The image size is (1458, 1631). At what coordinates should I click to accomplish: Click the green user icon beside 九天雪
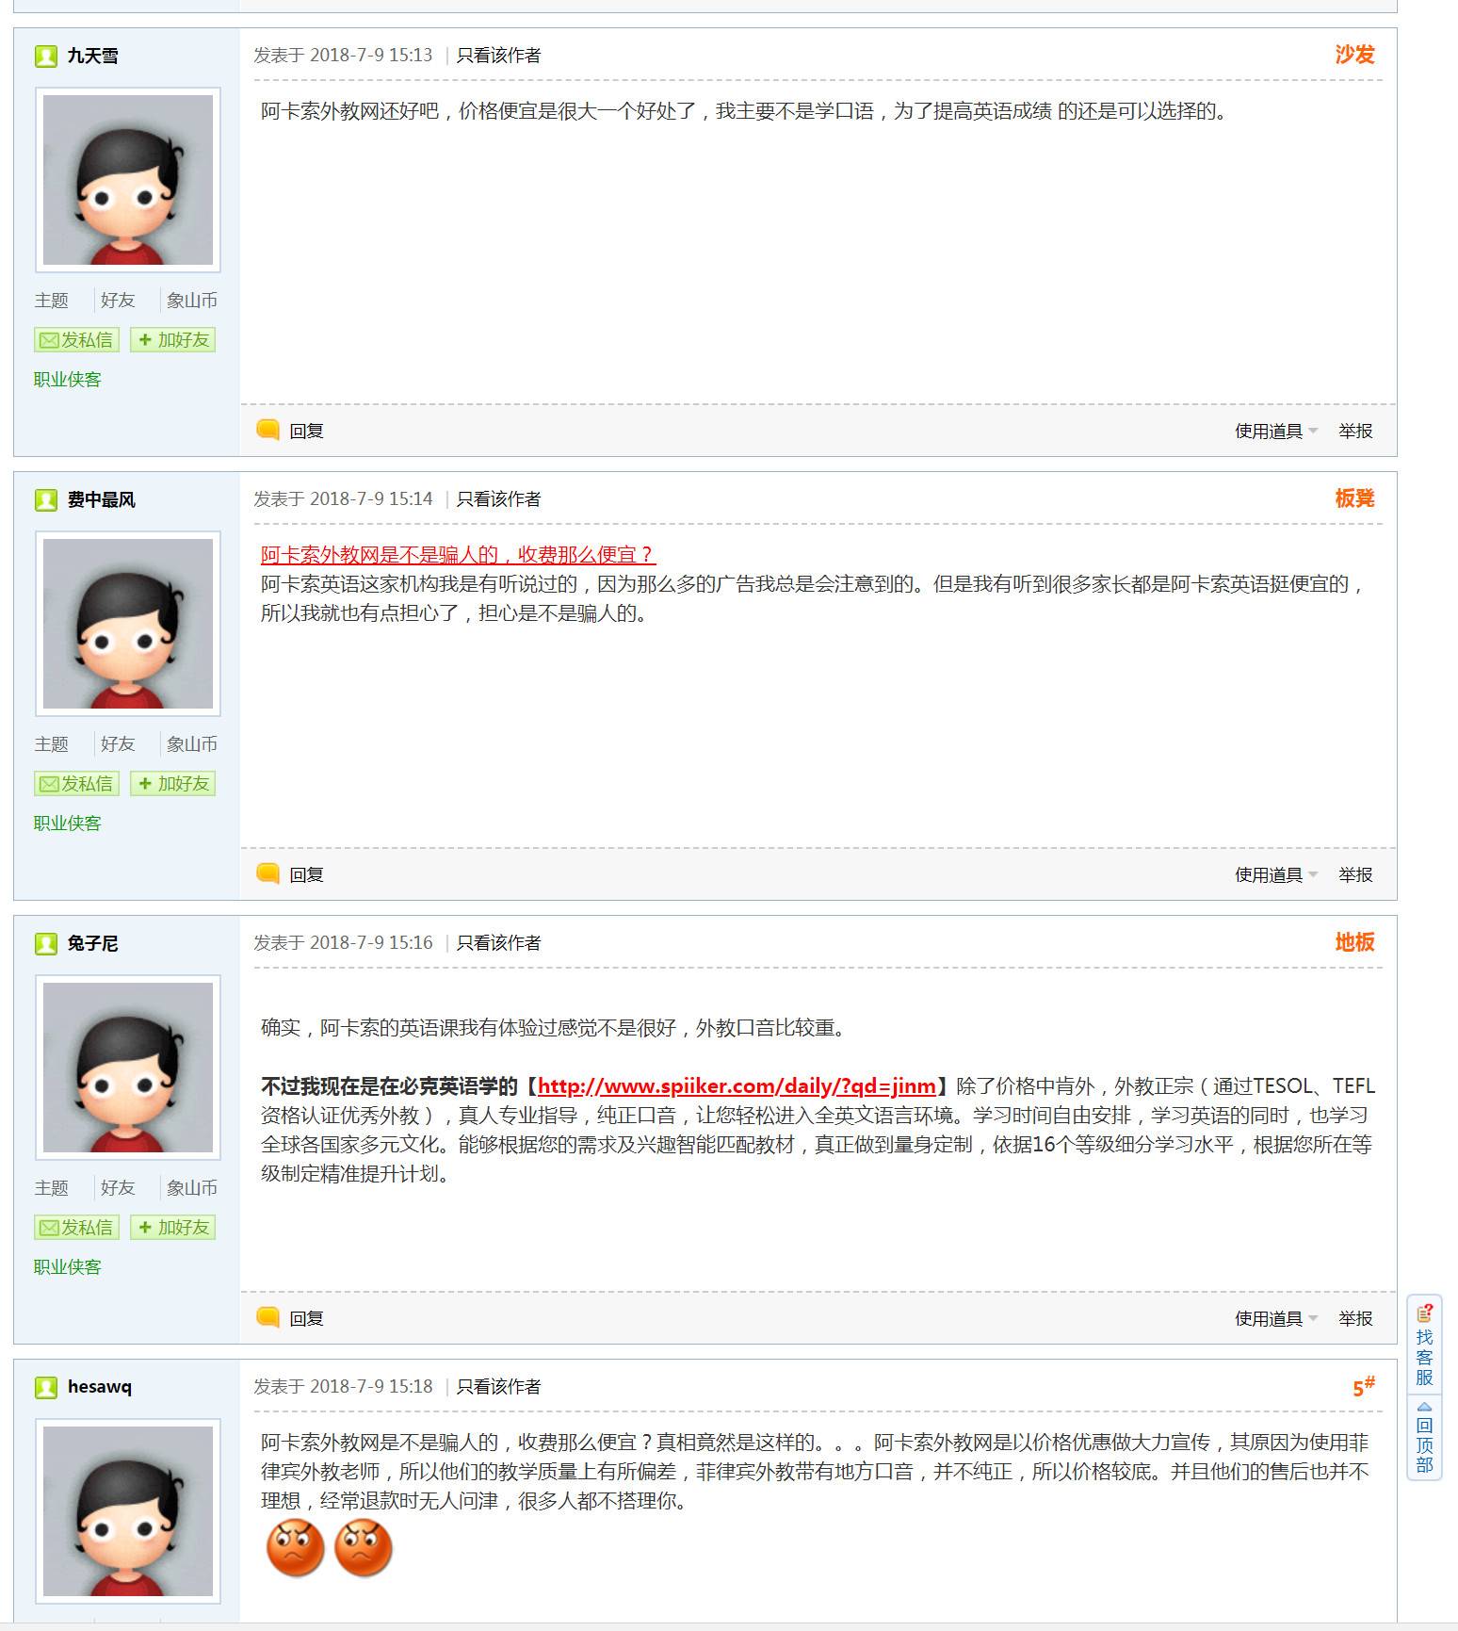click(x=46, y=57)
